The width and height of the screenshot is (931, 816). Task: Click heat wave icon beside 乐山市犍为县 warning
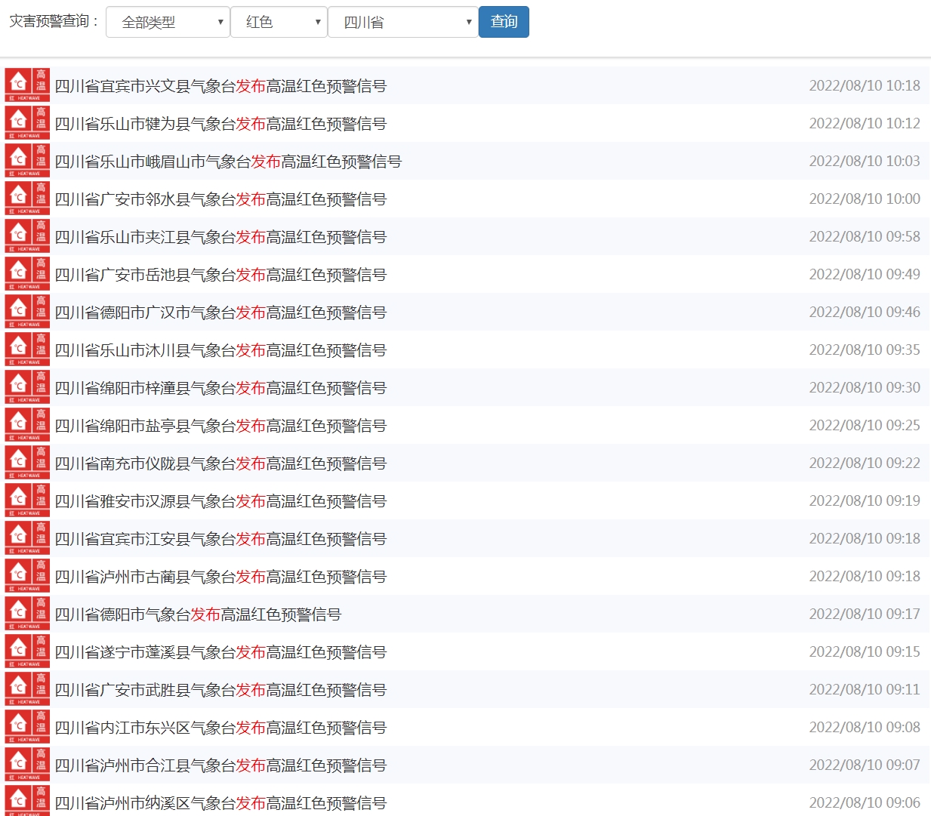tap(27, 123)
